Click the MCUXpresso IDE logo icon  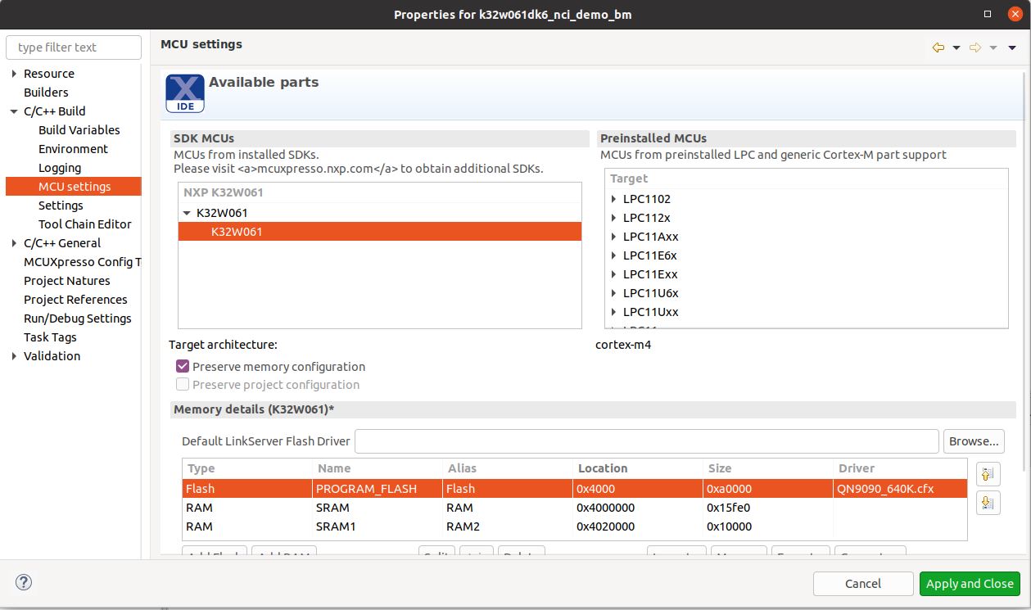pos(183,93)
